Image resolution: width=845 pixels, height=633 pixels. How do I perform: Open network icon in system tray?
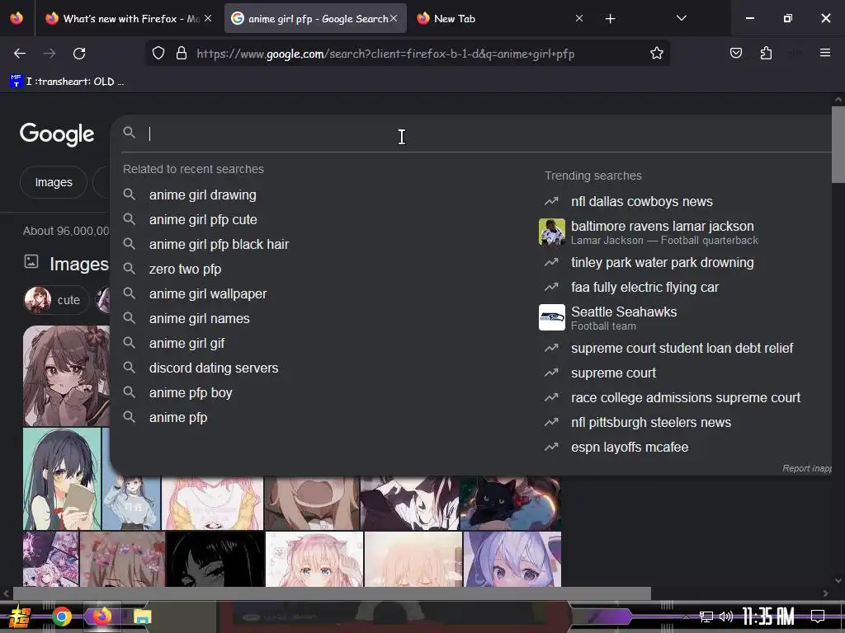point(706,617)
